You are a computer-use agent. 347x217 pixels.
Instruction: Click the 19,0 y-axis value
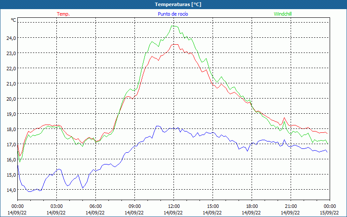tap(11, 114)
